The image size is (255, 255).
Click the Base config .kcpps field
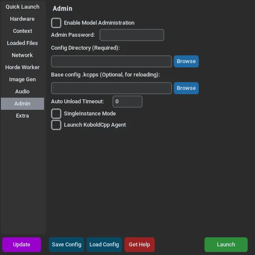click(112, 88)
